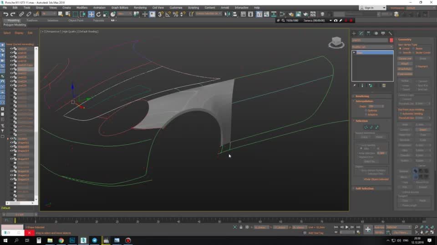Open the Hierarchy command panel tab
Screen dimensions: 437x245
point(368,33)
